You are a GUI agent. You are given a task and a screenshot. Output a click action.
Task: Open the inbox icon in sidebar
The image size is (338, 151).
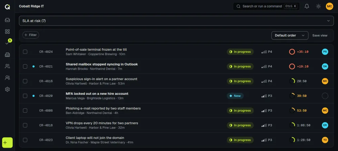pyautogui.click(x=7, y=20)
